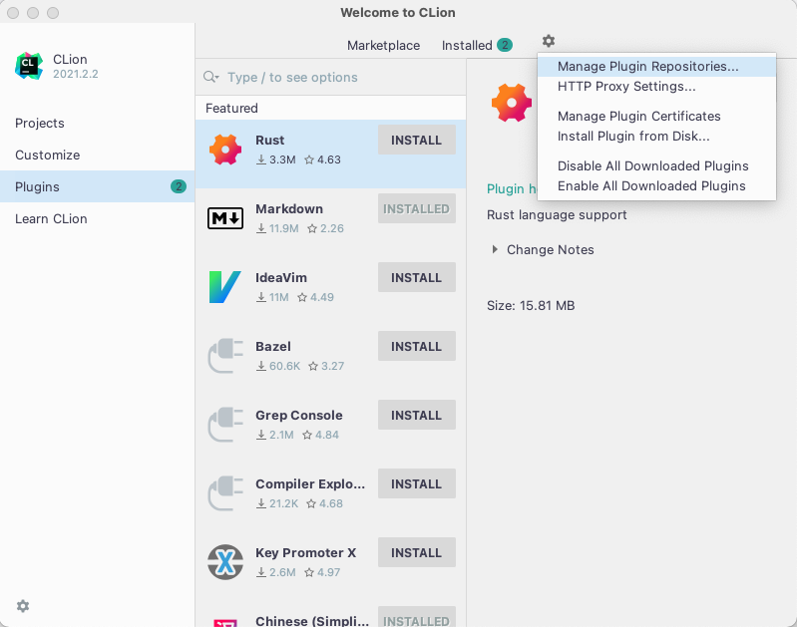The width and height of the screenshot is (797, 627).
Task: Click the large Rust icon in details
Action: click(x=512, y=103)
